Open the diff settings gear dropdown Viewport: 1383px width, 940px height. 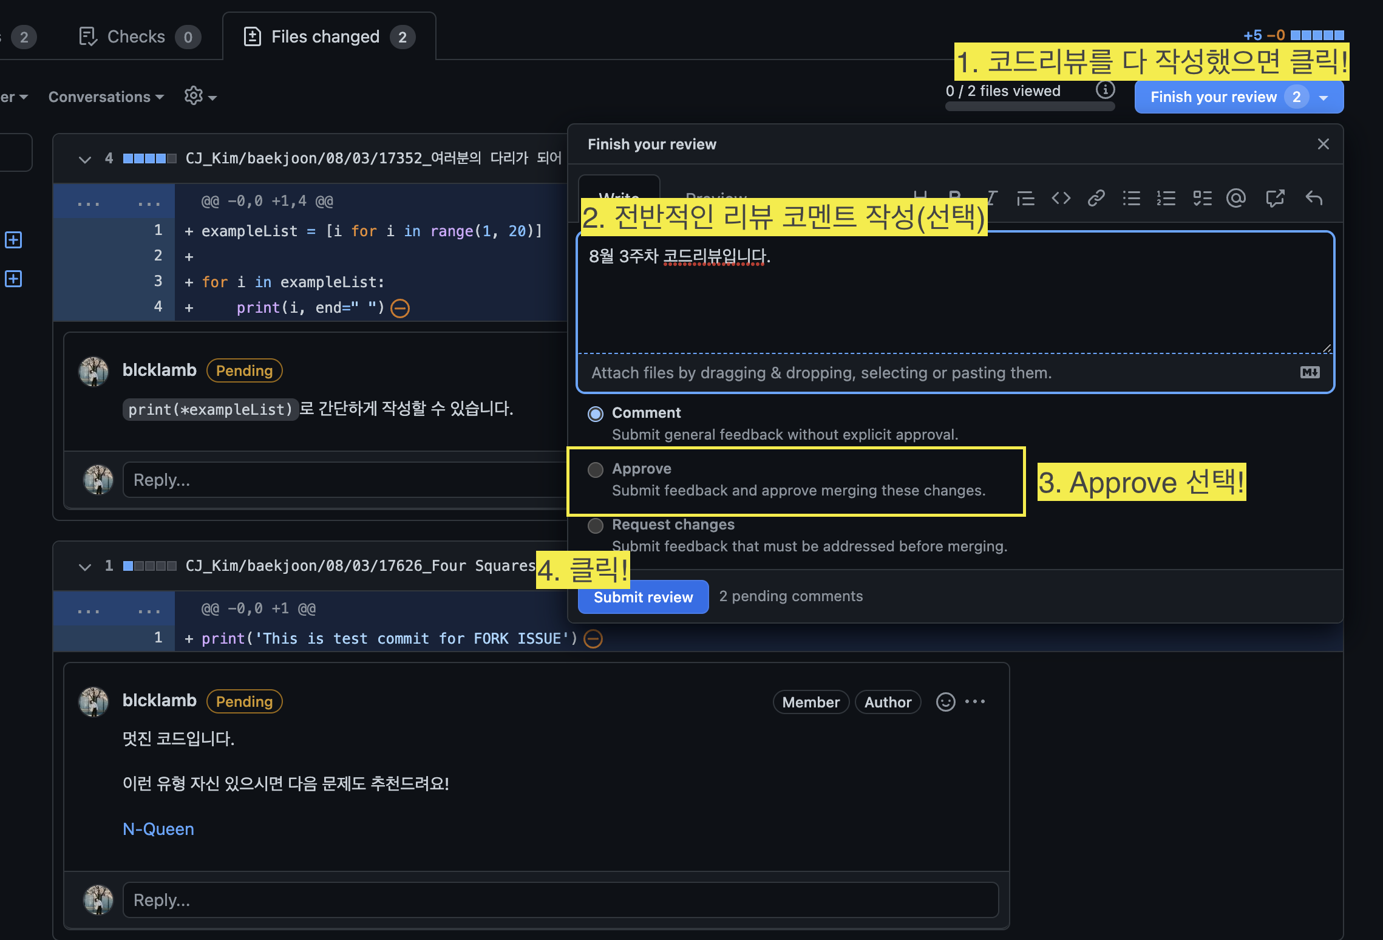point(200,96)
